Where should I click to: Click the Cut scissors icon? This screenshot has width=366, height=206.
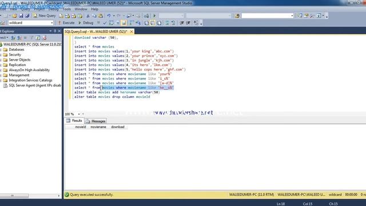coord(88,15)
